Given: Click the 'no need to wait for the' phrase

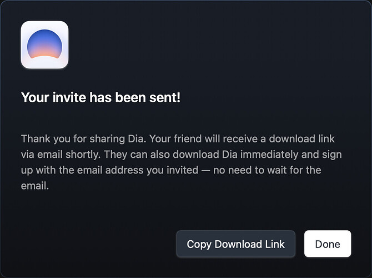Looking at the screenshot, I should (267, 170).
